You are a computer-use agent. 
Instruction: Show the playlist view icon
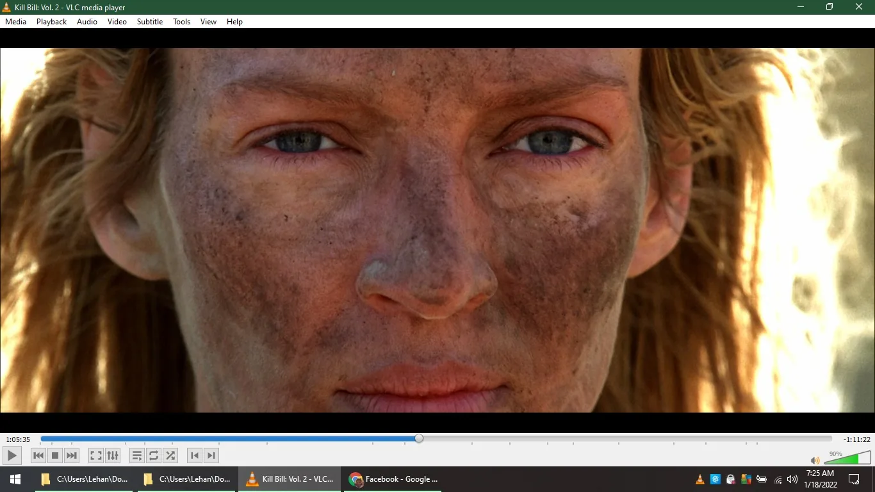point(137,455)
